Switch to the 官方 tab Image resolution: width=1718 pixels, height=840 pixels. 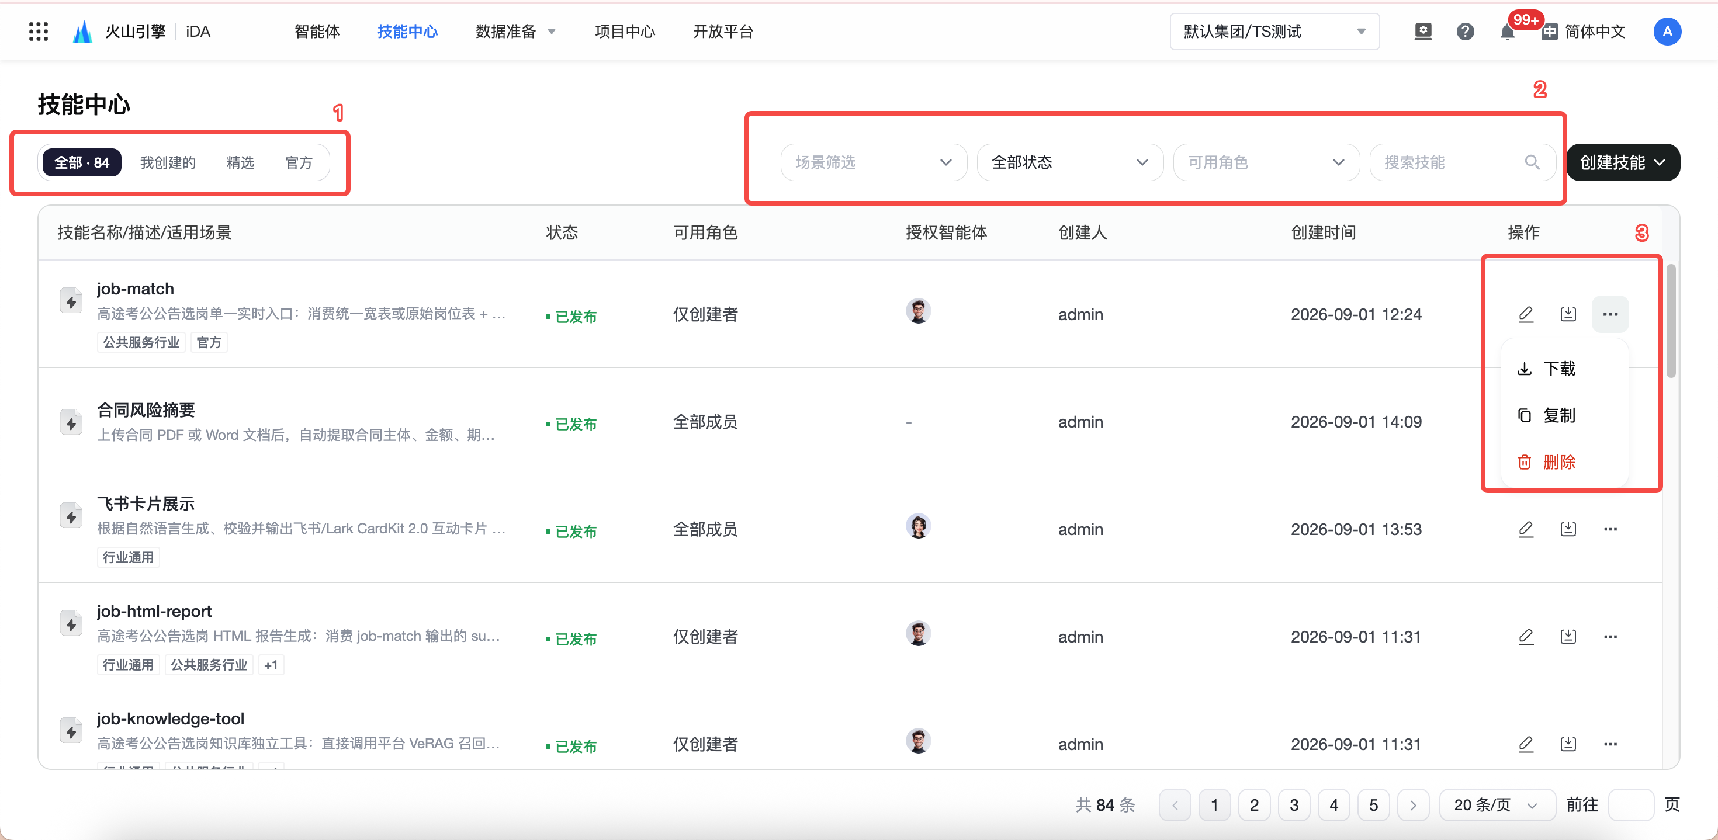(298, 162)
